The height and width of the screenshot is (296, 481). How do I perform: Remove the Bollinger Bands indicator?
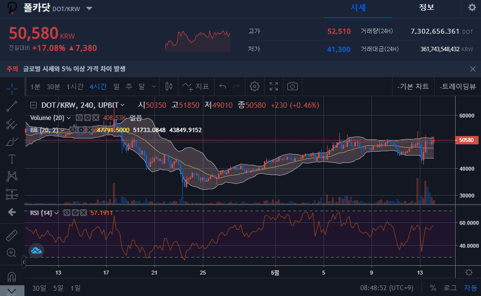(89, 130)
